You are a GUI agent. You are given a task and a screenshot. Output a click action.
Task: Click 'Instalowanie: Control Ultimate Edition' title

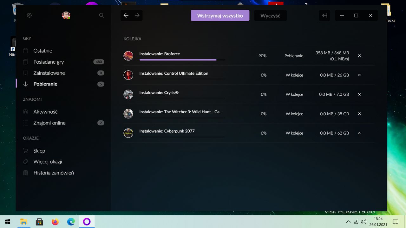(174, 73)
